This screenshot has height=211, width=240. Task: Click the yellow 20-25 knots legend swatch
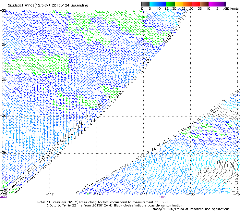[x=179, y=4]
